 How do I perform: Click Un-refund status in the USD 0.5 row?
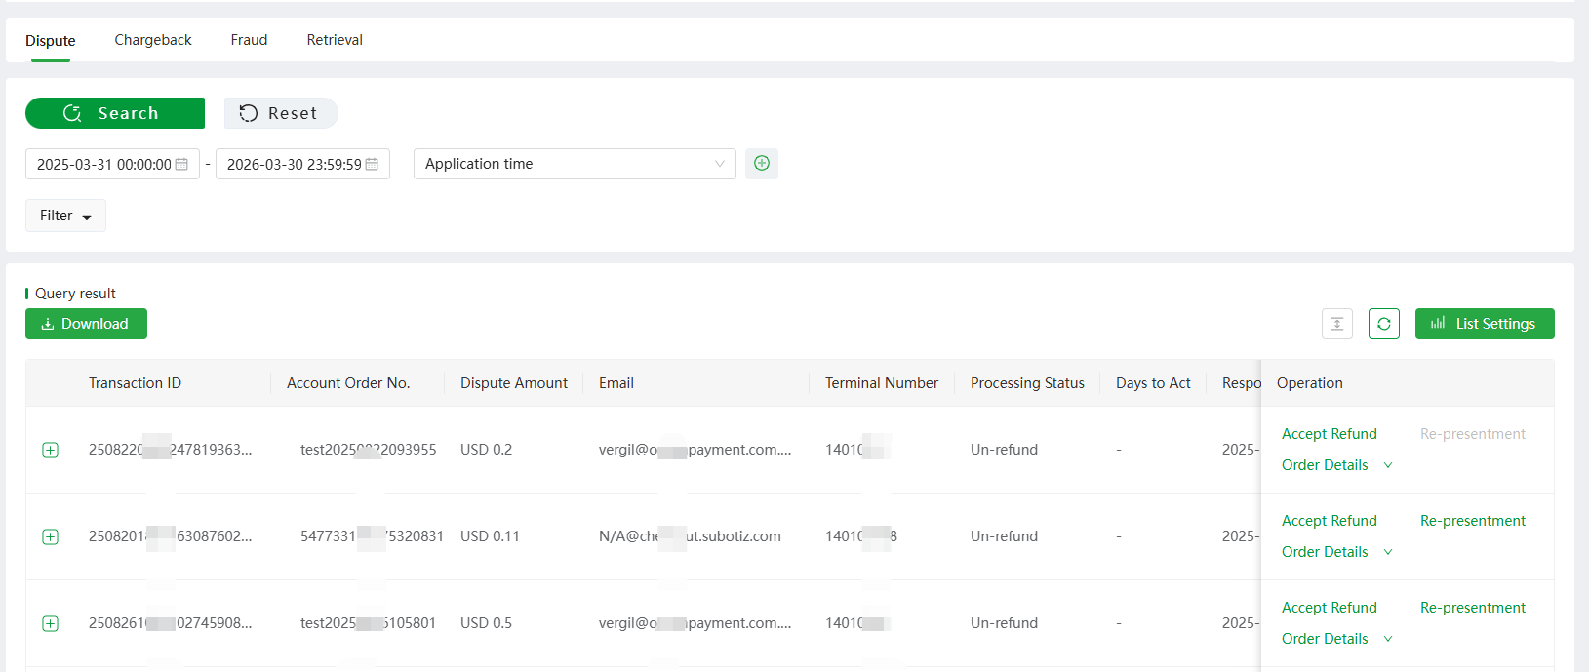[x=1004, y=623]
